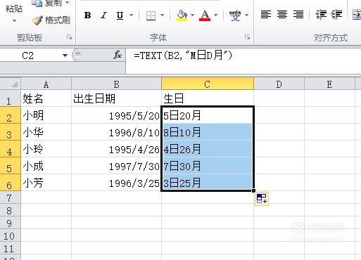Open font 字体 dialog launcher
The width and height of the screenshot is (361, 260).
click(x=247, y=37)
